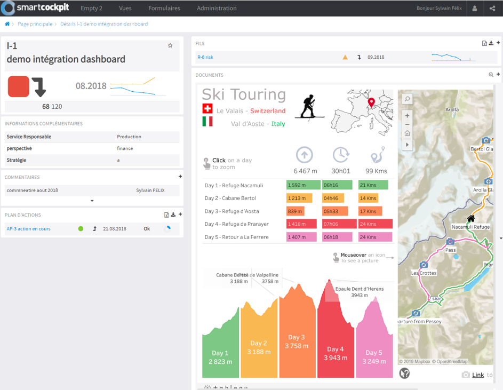Zoom in on the map
The height and width of the screenshot is (390, 503).
click(x=407, y=116)
